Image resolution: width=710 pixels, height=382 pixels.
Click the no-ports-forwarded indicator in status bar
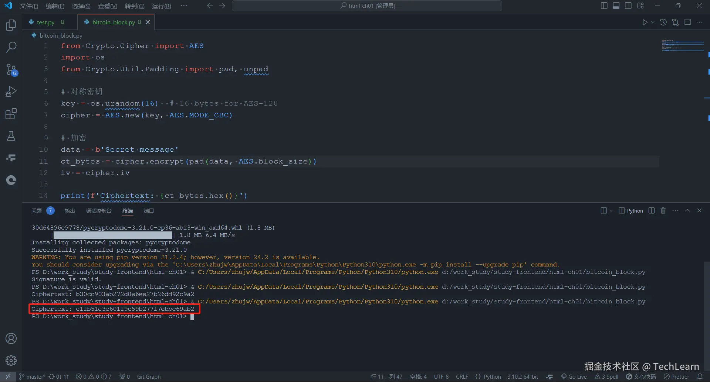click(x=125, y=377)
